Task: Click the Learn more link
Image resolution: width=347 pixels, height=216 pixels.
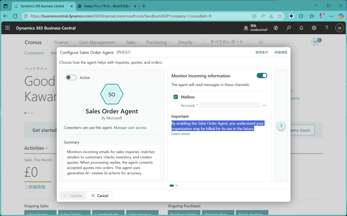Action: point(181,134)
